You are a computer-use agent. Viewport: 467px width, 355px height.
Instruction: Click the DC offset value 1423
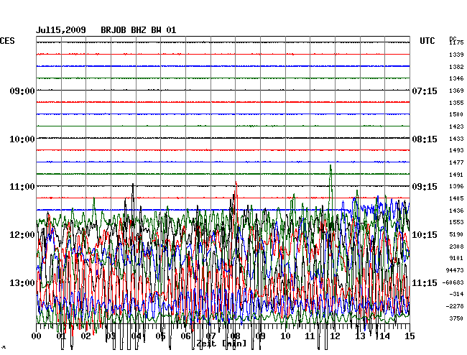tap(456, 126)
